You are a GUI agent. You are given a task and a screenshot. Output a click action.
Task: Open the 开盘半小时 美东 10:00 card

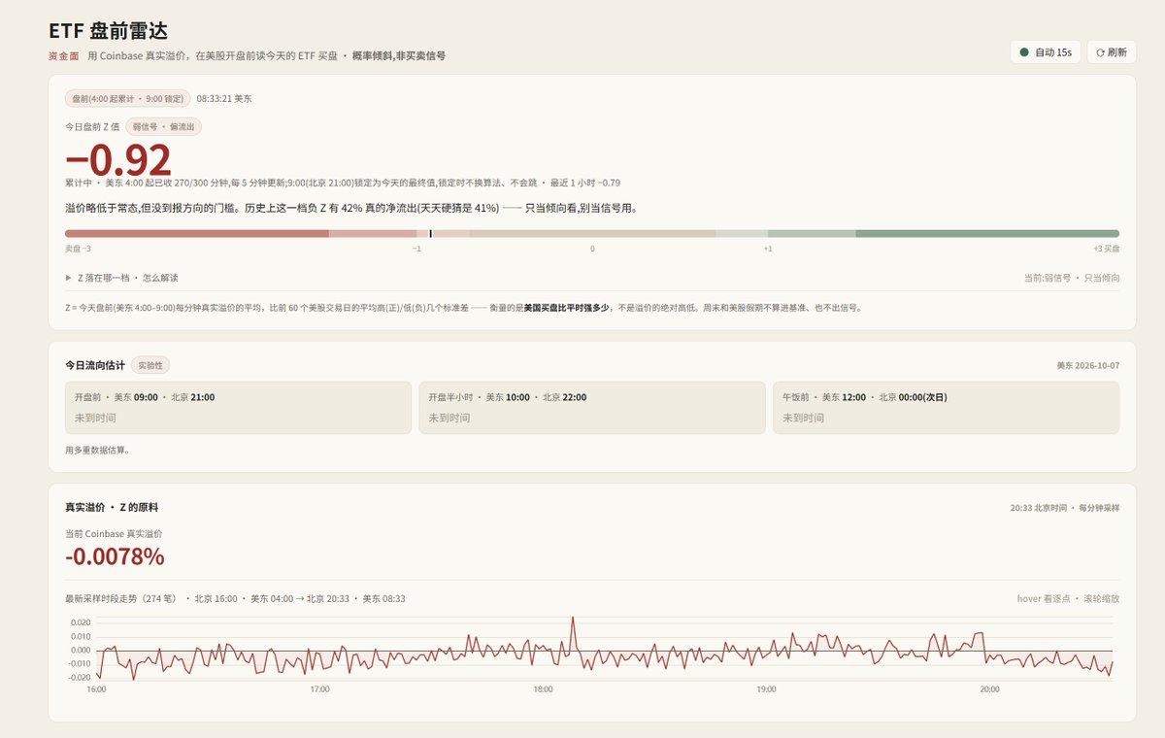point(592,408)
